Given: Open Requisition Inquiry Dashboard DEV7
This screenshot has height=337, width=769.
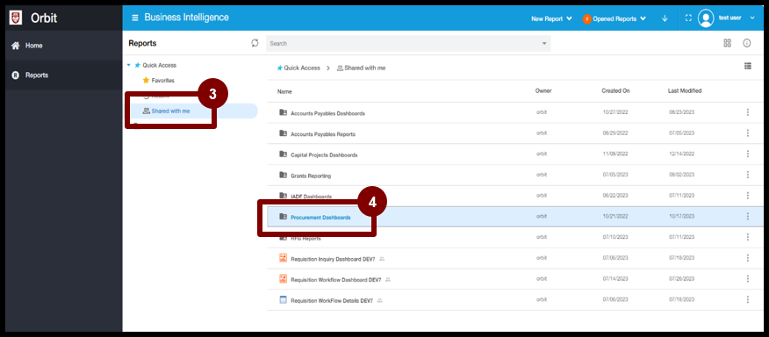Looking at the screenshot, I should 333,259.
